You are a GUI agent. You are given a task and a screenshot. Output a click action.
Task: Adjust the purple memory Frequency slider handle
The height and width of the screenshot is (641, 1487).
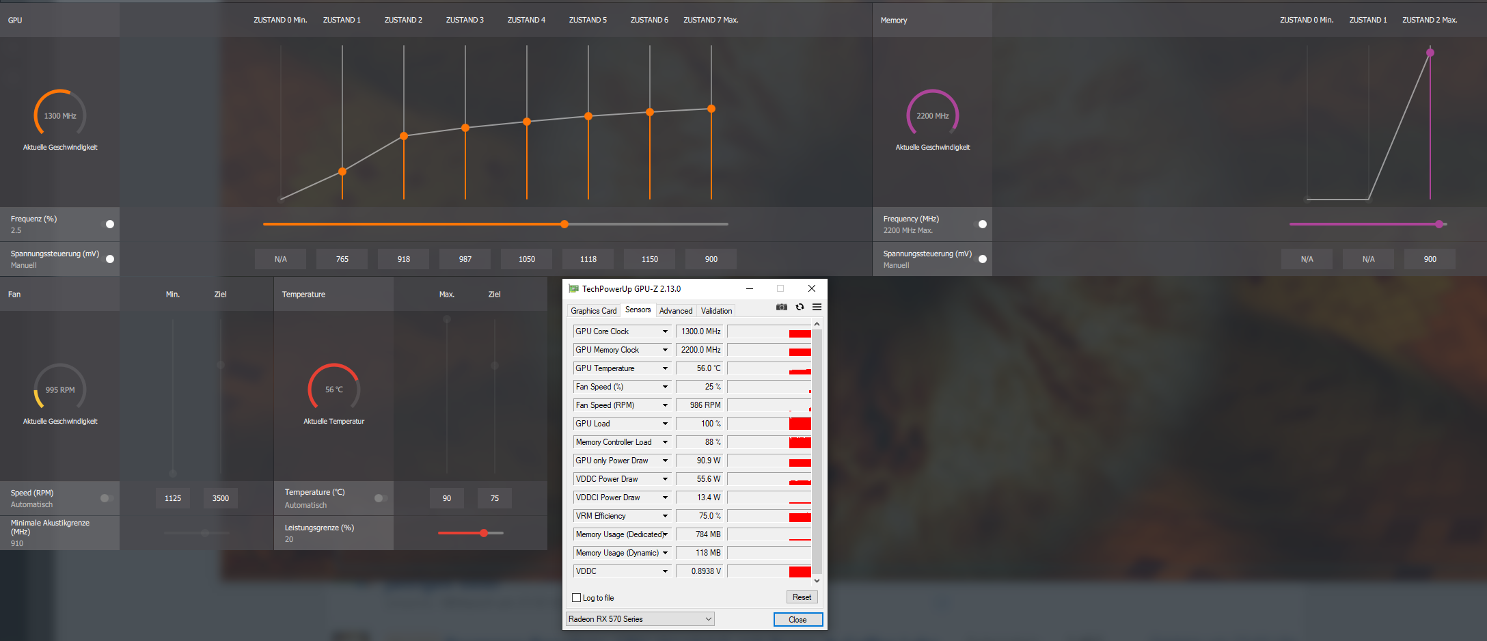coord(1439,224)
